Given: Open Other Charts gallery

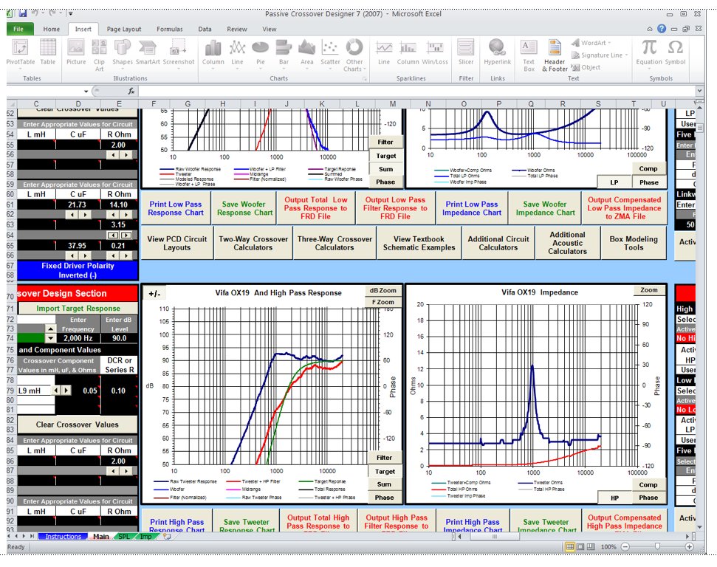Looking at the screenshot, I should point(354,55).
